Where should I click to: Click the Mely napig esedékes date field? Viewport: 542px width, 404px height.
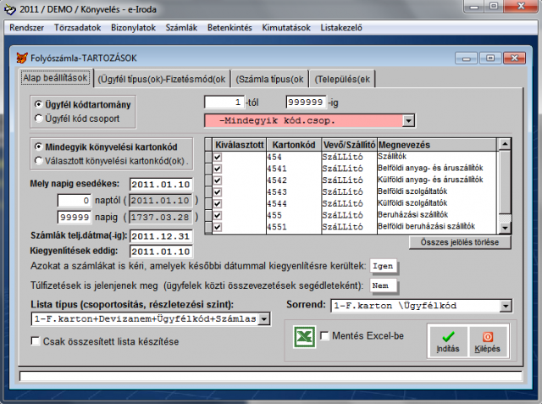point(162,184)
